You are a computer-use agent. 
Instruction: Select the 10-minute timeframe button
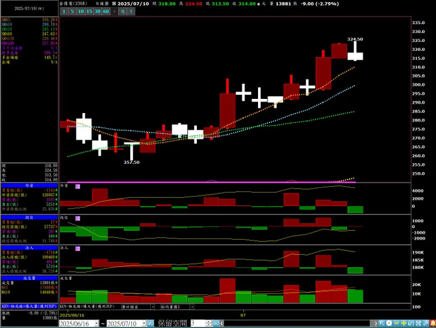point(81,11)
